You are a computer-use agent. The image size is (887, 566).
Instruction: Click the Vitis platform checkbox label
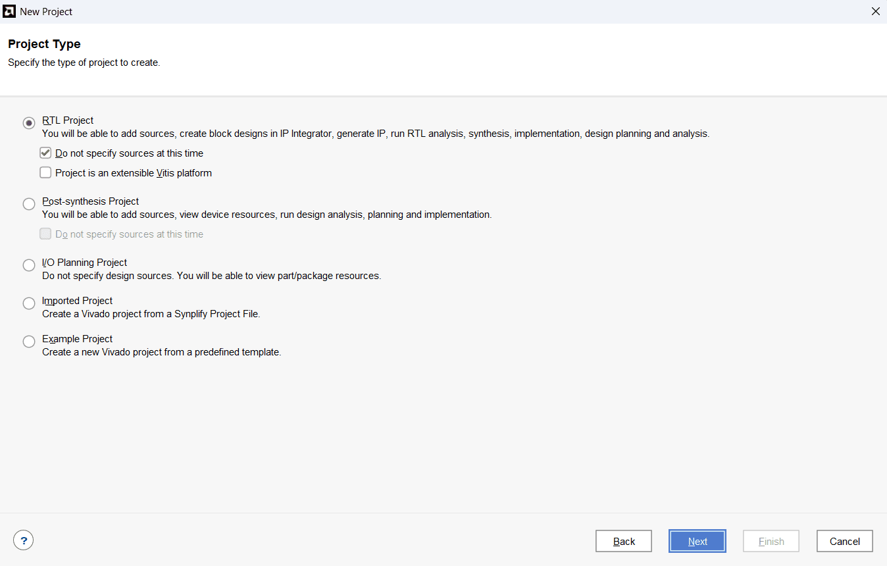point(134,173)
